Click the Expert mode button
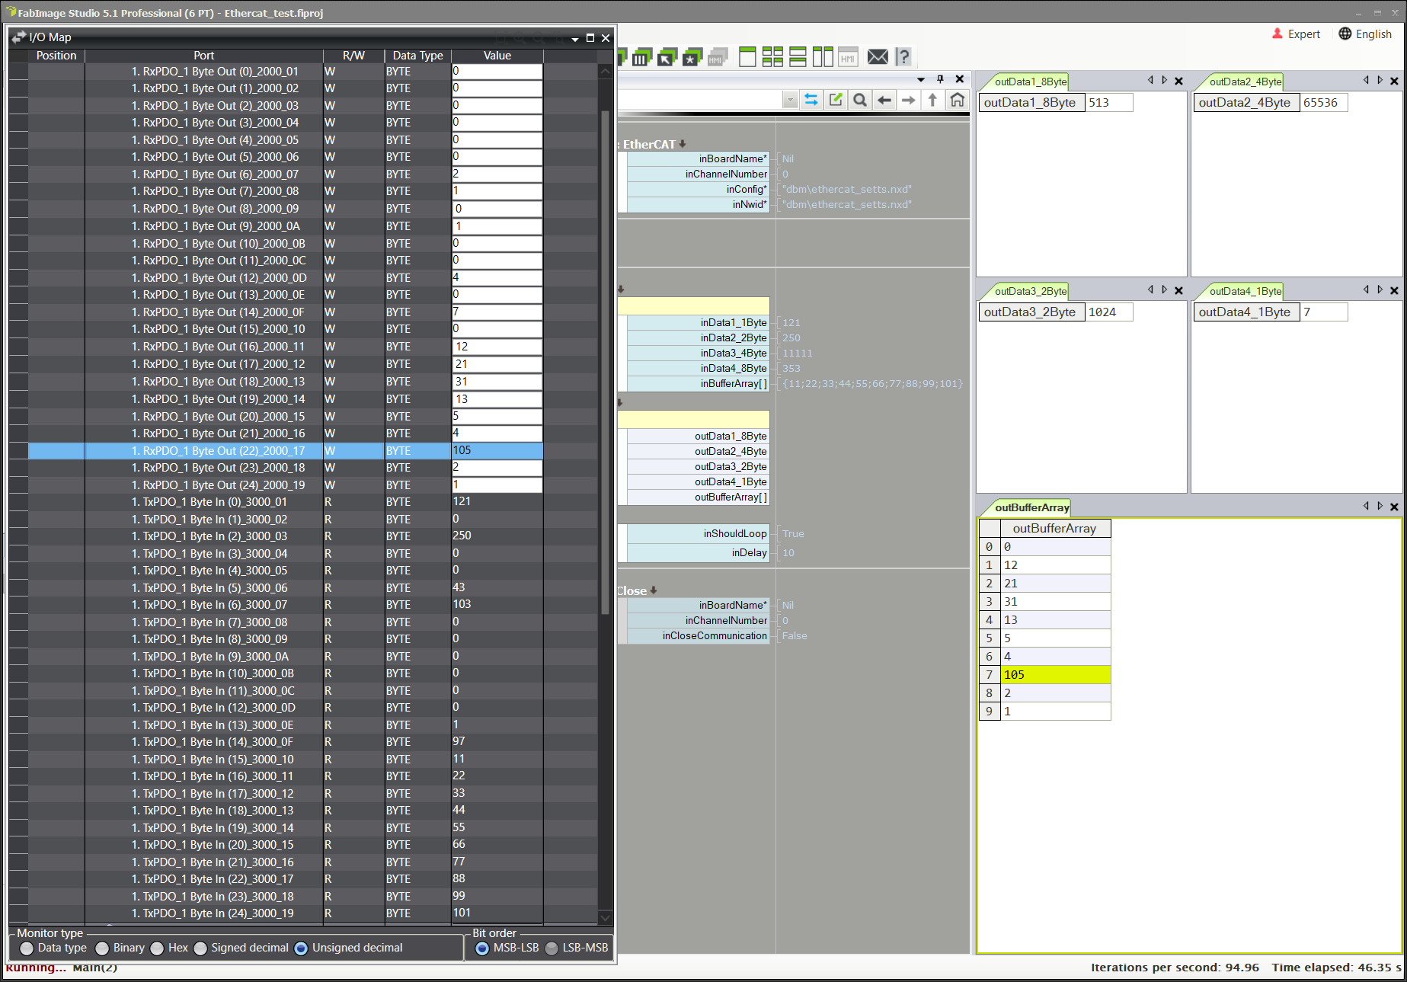The width and height of the screenshot is (1407, 982). click(1295, 34)
